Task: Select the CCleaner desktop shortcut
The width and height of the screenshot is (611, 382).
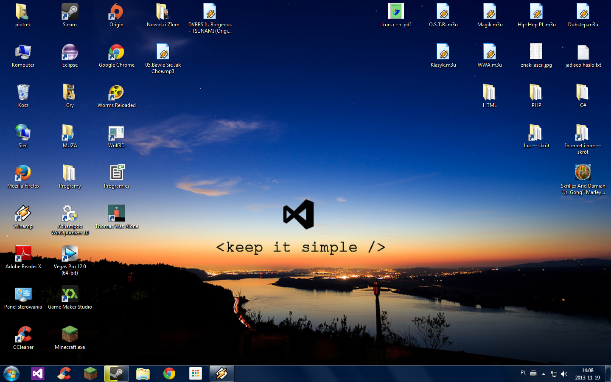Action: pyautogui.click(x=23, y=335)
